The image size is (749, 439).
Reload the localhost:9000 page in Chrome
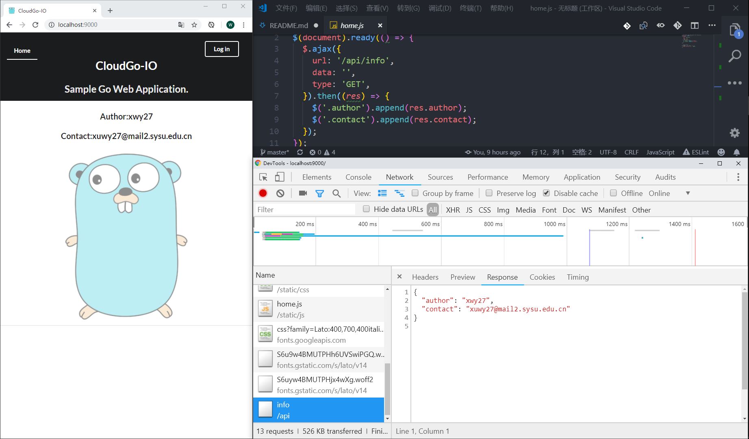35,25
